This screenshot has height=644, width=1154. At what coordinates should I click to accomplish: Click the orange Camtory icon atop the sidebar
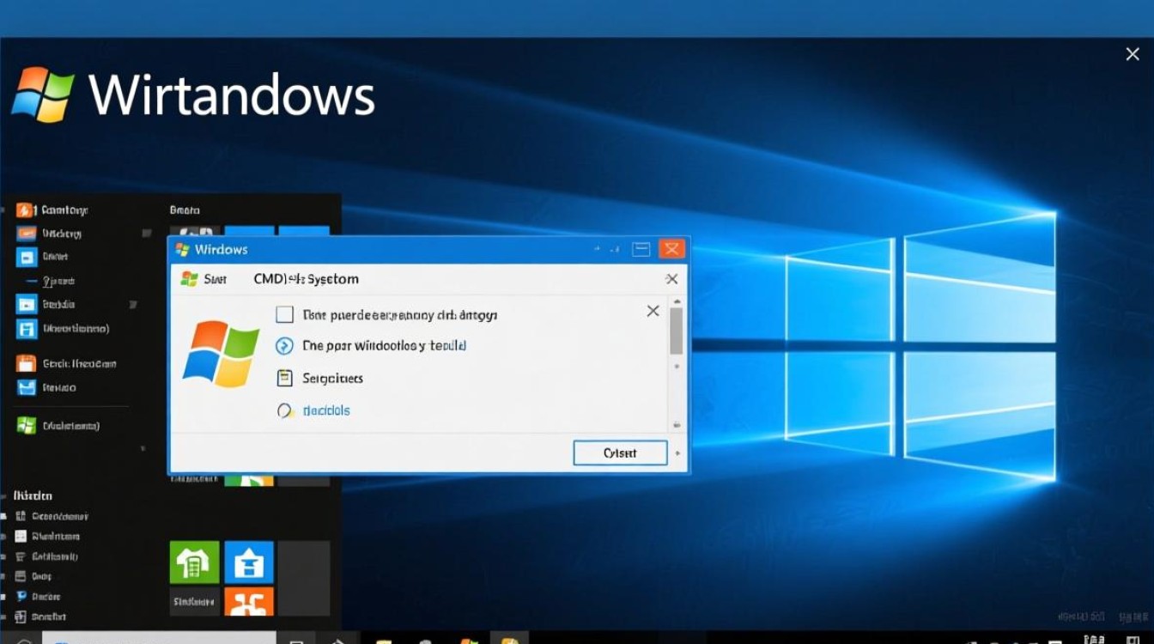(24, 210)
